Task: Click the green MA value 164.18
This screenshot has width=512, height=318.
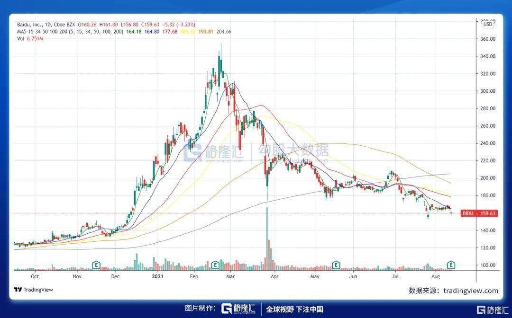Action: (134, 32)
